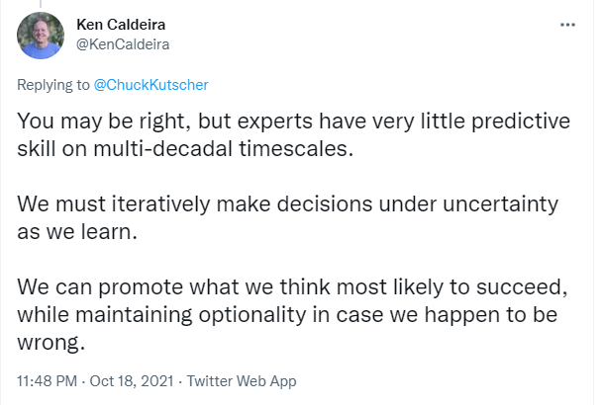602x405 pixels.
Task: Click Ken Caldeira's profile avatar photo
Action: point(41,36)
